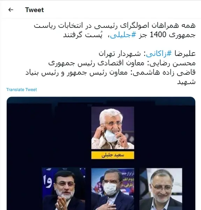Open the bottom-middle photo of the man in a white mask
The height and width of the screenshot is (210, 201).
coord(113,189)
